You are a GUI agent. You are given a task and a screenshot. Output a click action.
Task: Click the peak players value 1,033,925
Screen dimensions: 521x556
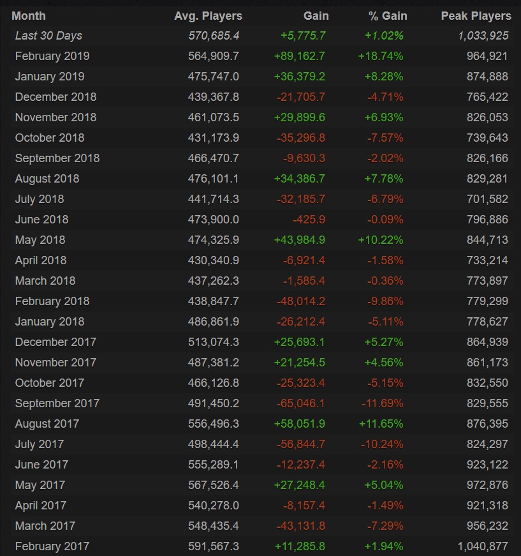coord(483,36)
